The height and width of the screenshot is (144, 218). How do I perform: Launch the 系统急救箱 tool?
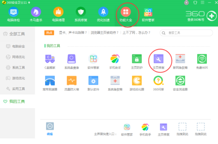pyautogui.click(x=115, y=83)
